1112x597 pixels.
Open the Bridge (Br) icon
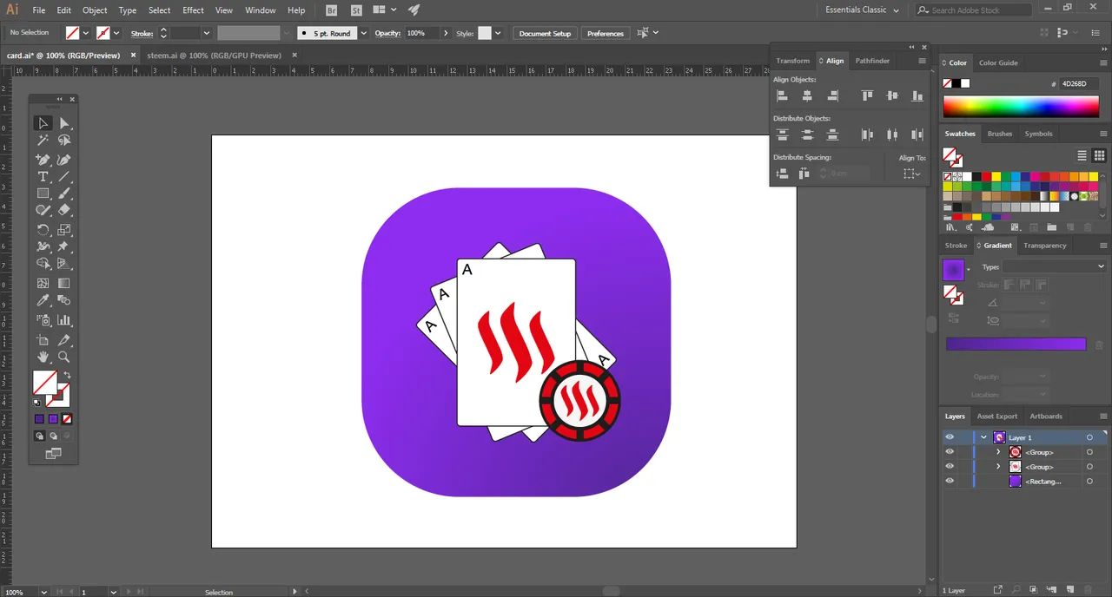332,10
